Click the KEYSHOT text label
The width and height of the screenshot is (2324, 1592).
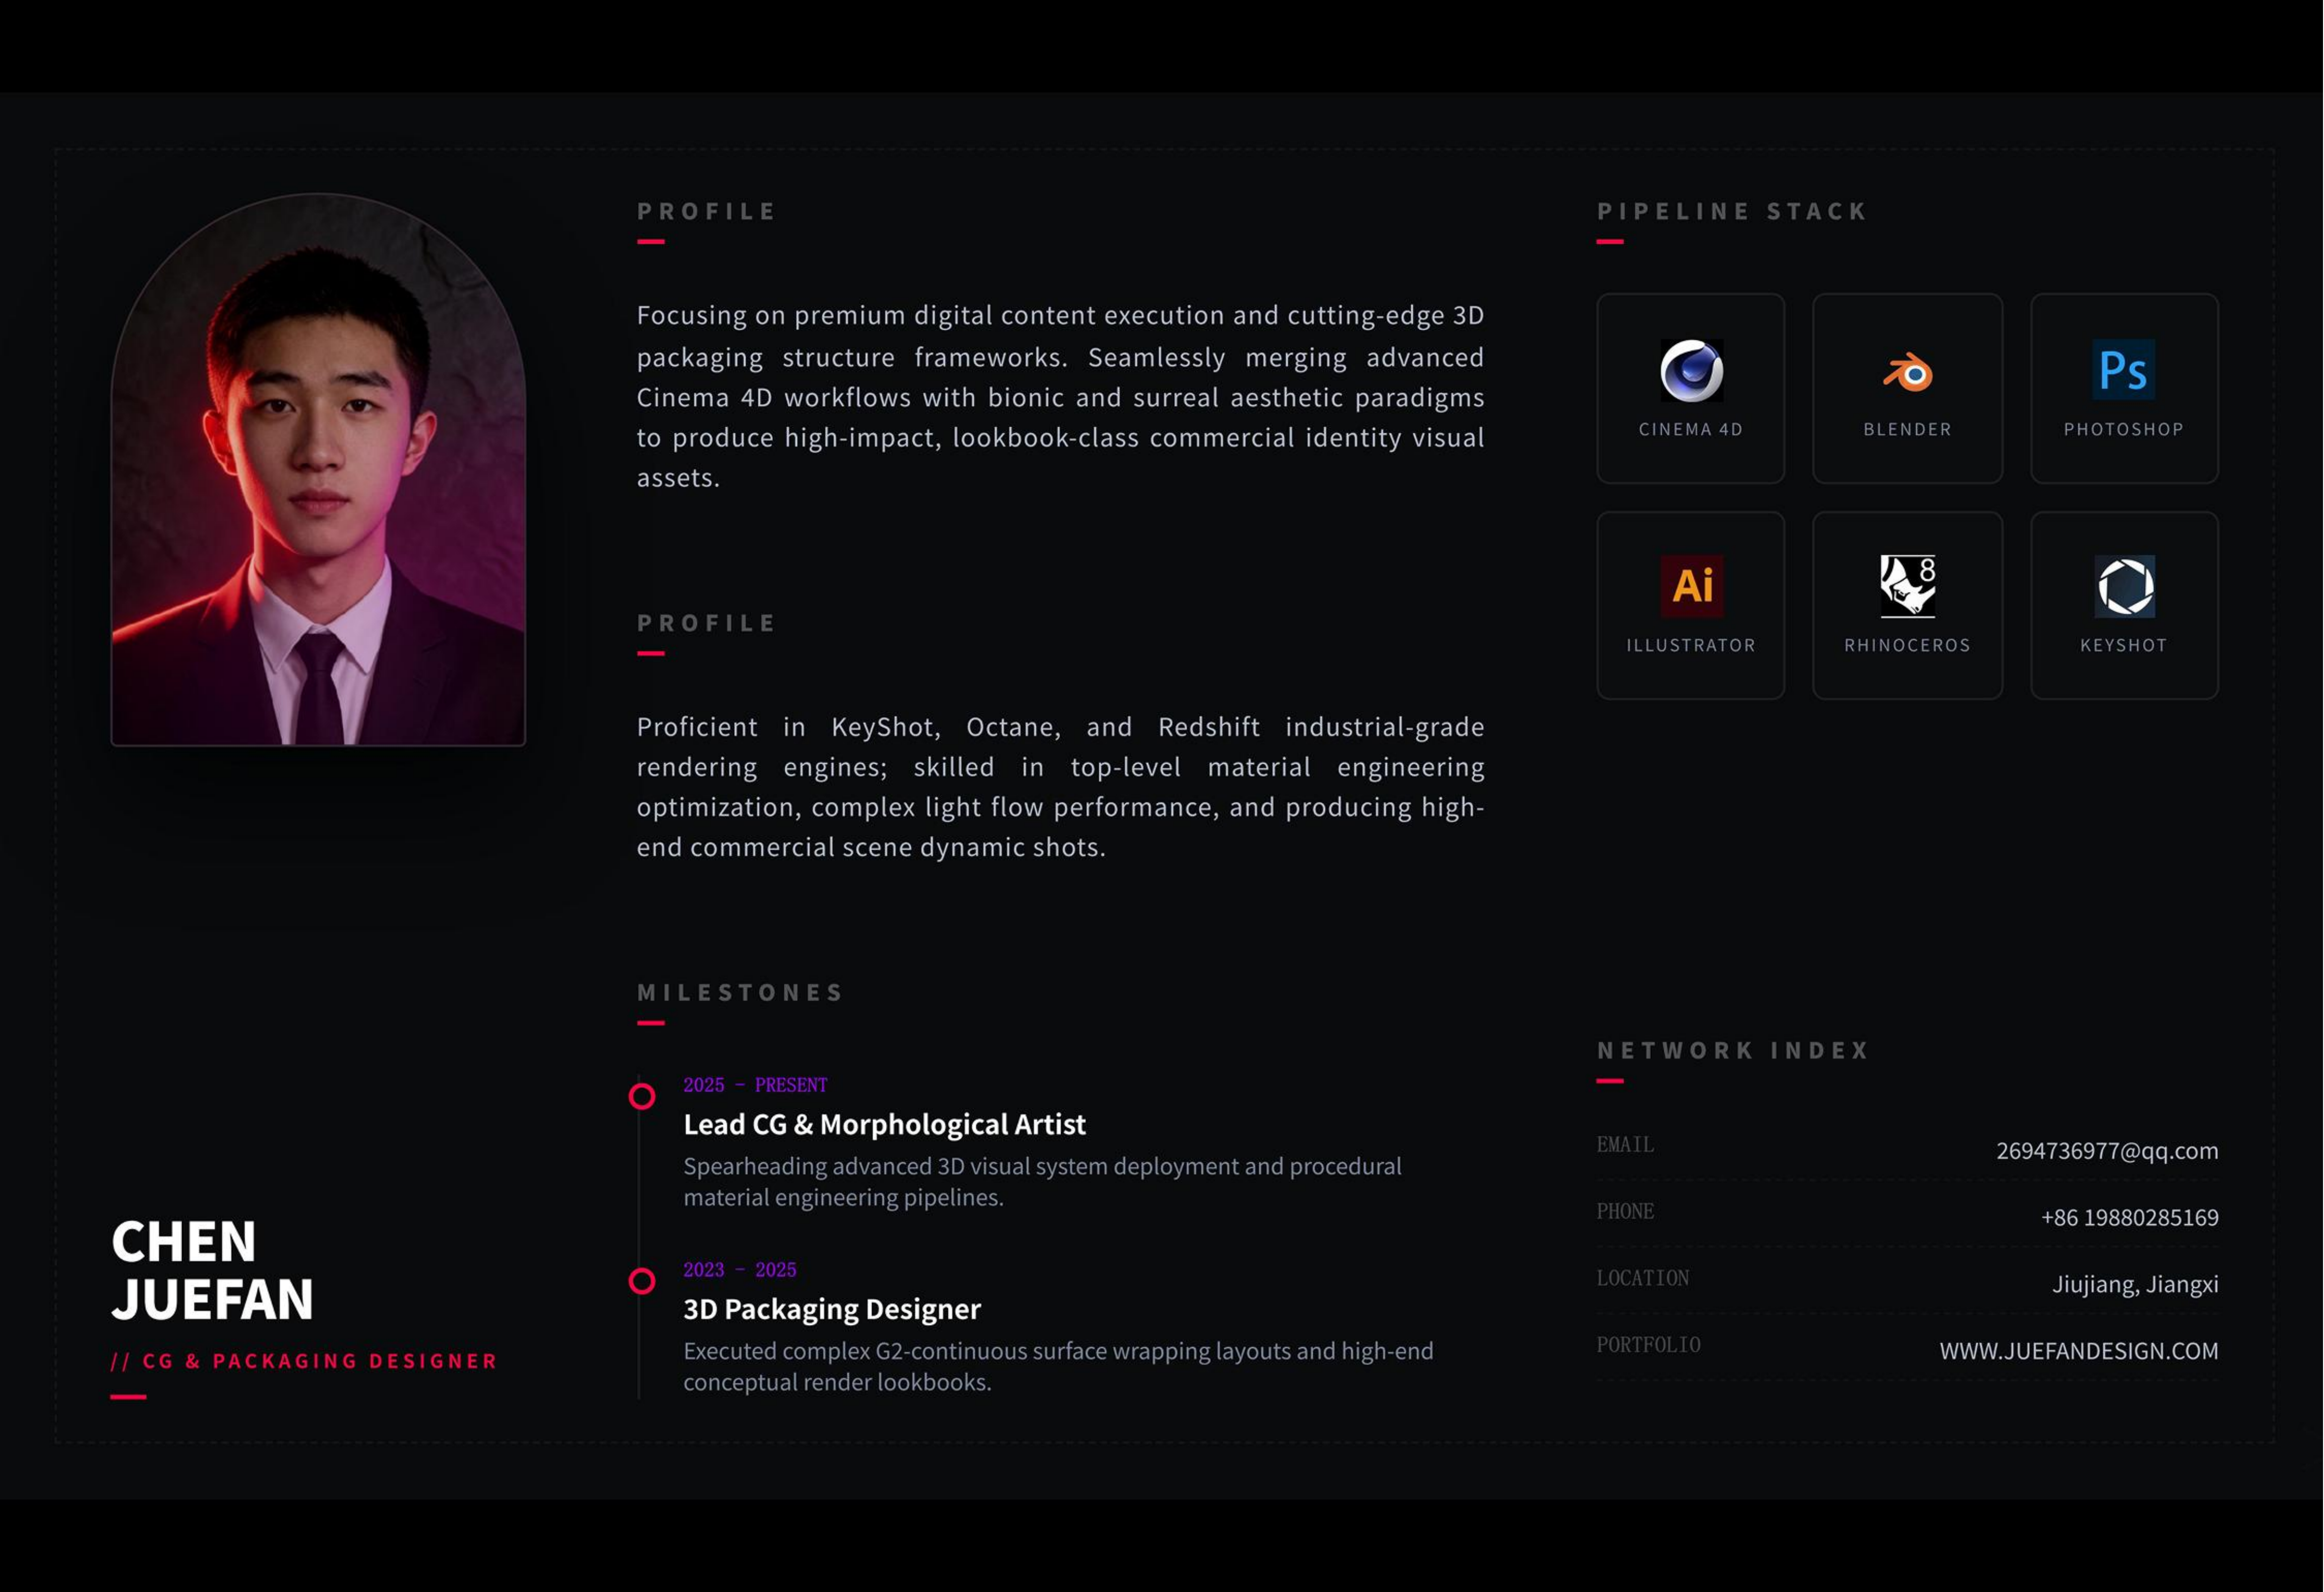pos(2124,646)
